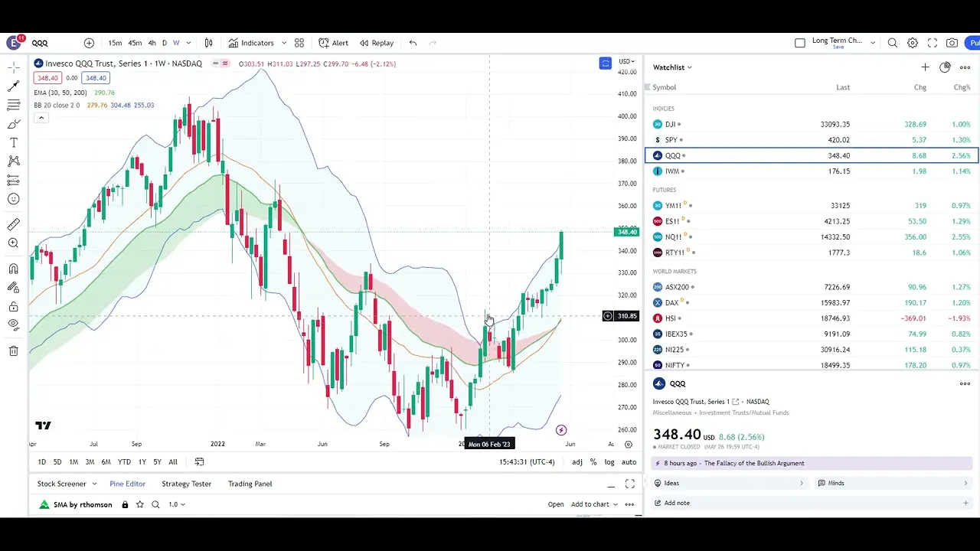
Task: Take a chart snapshot with camera icon
Action: tap(952, 43)
